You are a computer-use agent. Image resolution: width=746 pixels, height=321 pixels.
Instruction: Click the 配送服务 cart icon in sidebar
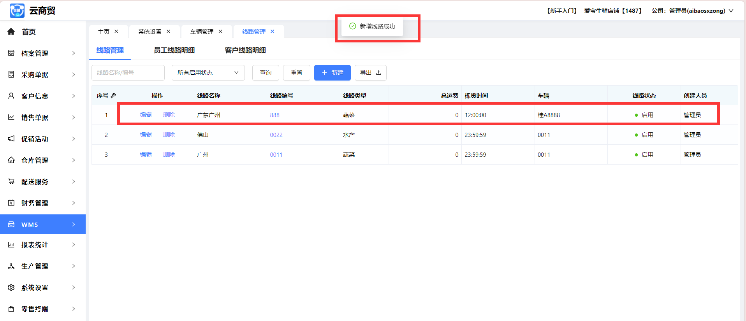tap(11, 181)
